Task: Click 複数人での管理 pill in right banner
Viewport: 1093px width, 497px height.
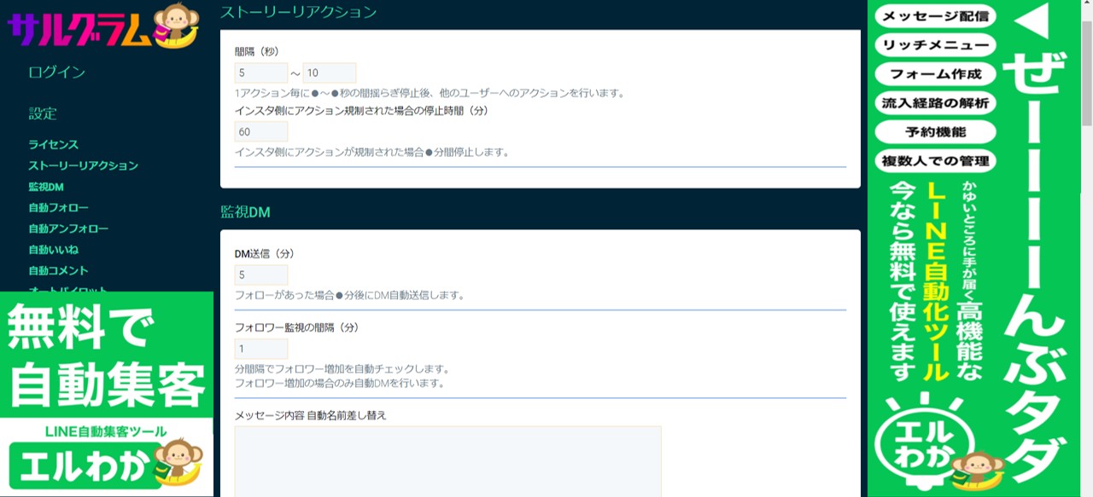Action: click(935, 161)
